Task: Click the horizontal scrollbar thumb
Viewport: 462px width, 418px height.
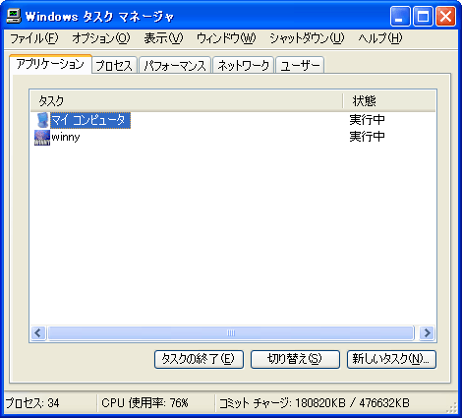Action: pyautogui.click(x=231, y=333)
